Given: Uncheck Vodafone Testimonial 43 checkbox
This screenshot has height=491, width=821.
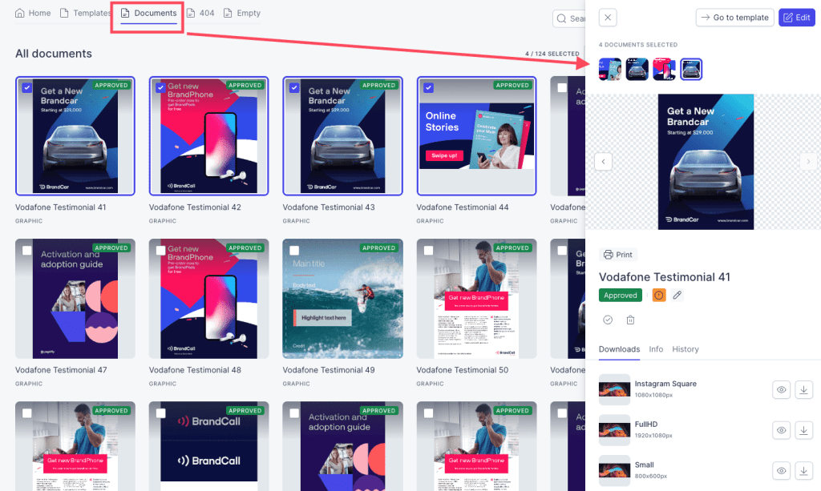Looking at the screenshot, I should pyautogui.click(x=294, y=88).
